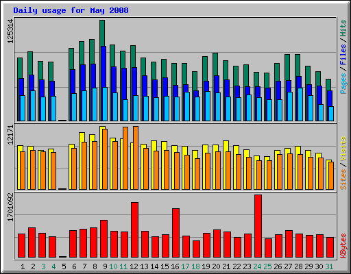Click the dark blue Files bar for day 9
Screen dimensions: 351x274
coord(104,66)
